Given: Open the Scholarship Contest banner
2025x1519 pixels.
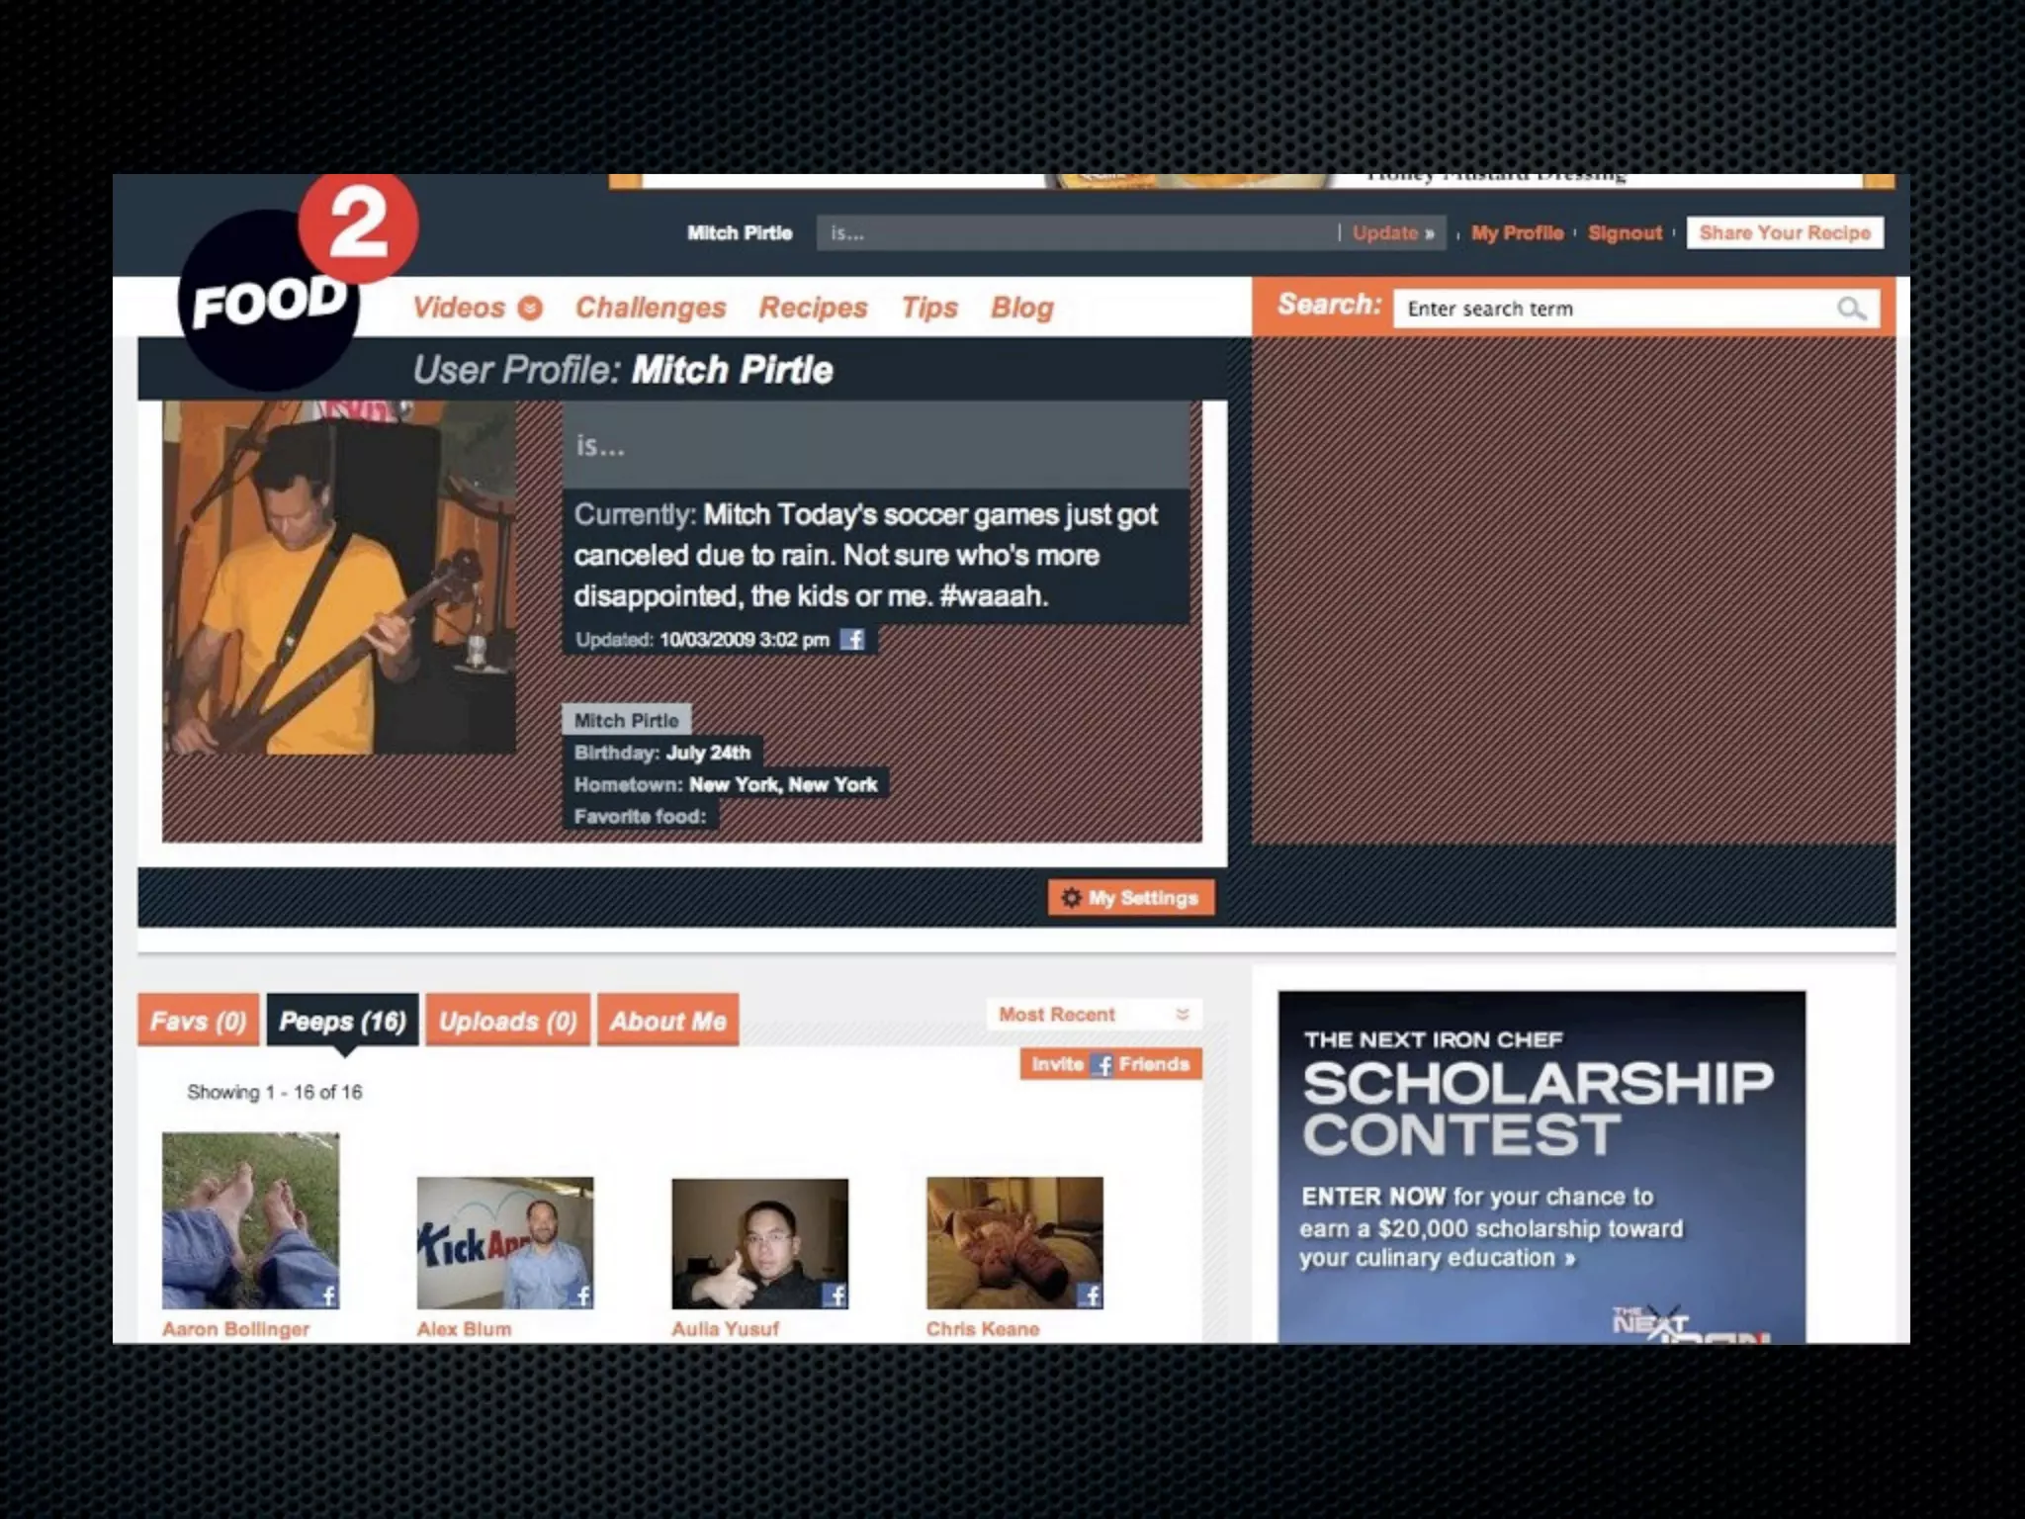Looking at the screenshot, I should [x=1541, y=1167].
